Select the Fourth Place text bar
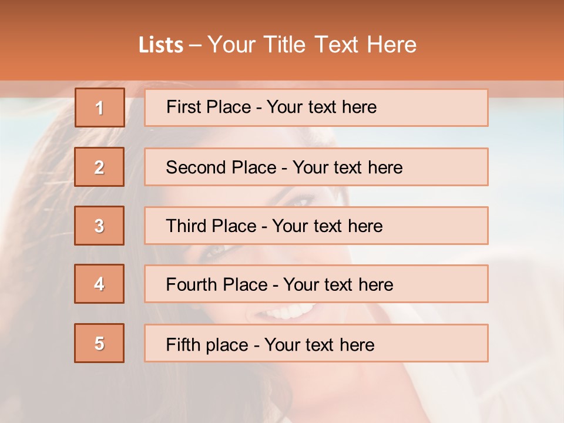The image size is (564, 423). coord(316,284)
